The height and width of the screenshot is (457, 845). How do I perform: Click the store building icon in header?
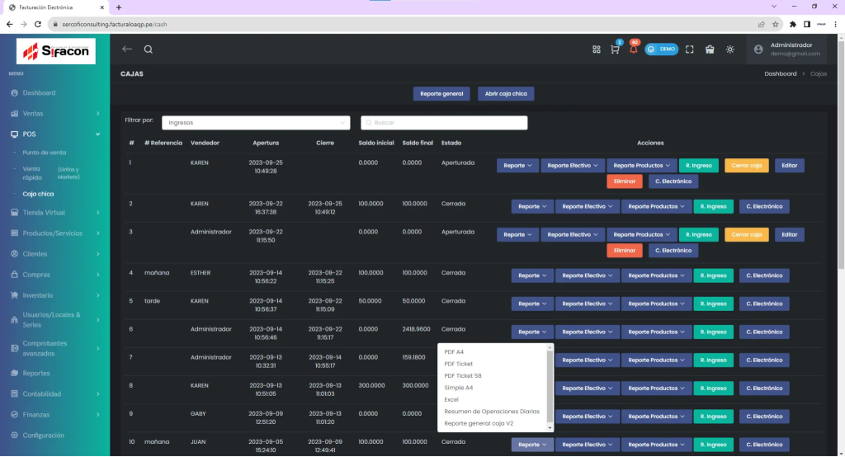(710, 49)
